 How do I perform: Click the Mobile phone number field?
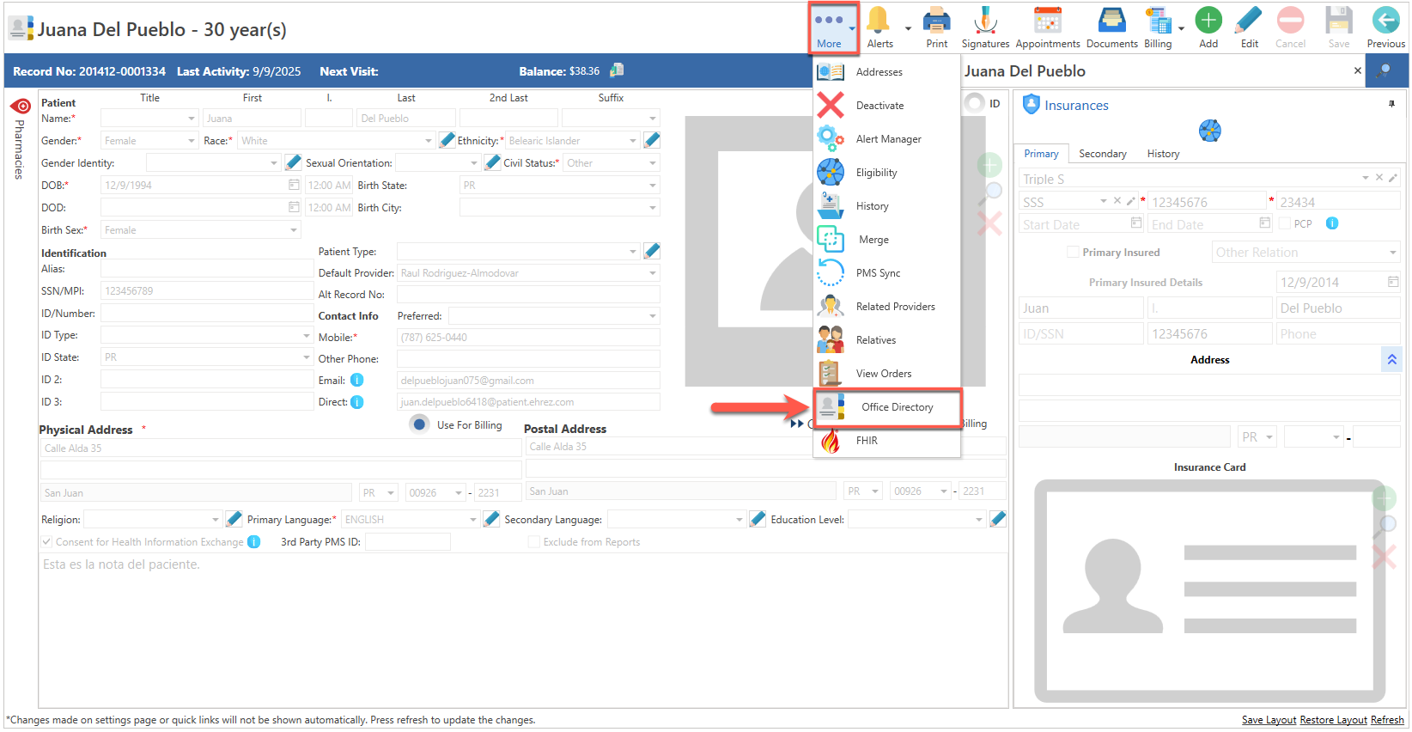click(528, 337)
